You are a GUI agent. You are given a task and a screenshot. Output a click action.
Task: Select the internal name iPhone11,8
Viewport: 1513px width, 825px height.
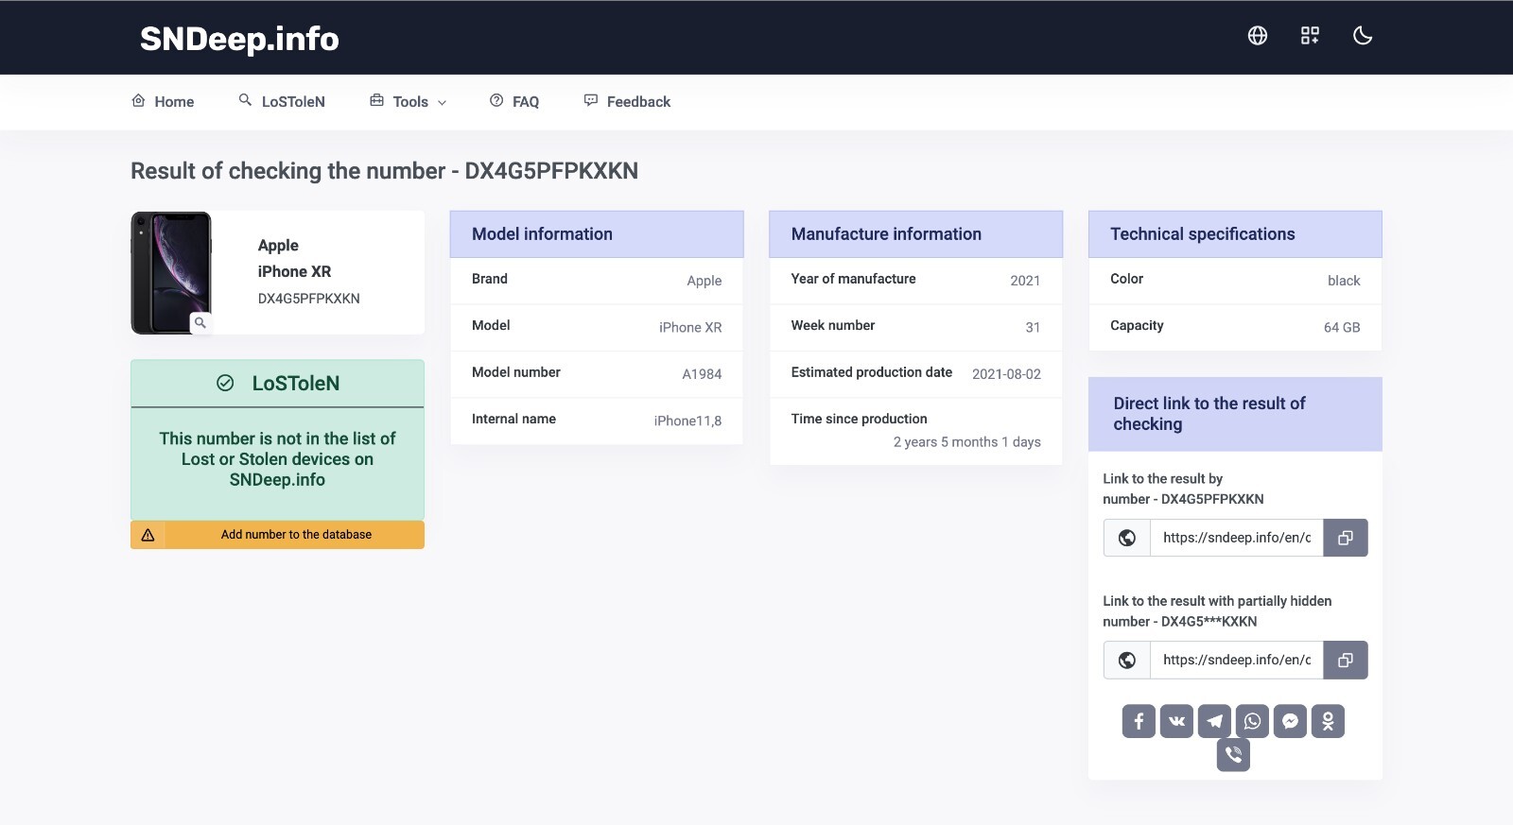click(x=687, y=421)
